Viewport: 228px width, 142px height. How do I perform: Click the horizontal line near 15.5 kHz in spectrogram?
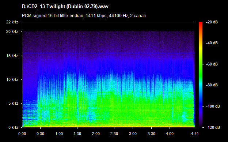pos(109,53)
